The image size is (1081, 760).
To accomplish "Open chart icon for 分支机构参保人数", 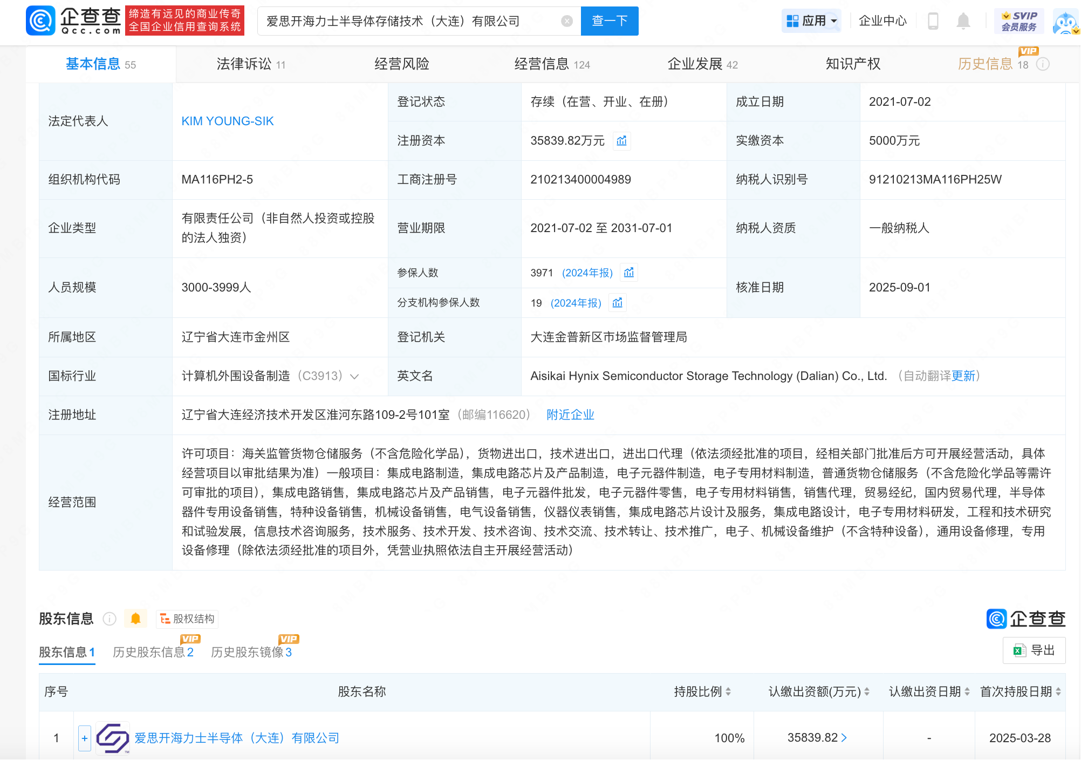I will (618, 303).
